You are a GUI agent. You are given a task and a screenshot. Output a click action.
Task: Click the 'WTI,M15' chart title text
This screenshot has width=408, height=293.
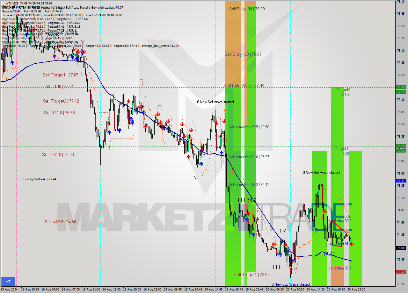tap(12, 3)
